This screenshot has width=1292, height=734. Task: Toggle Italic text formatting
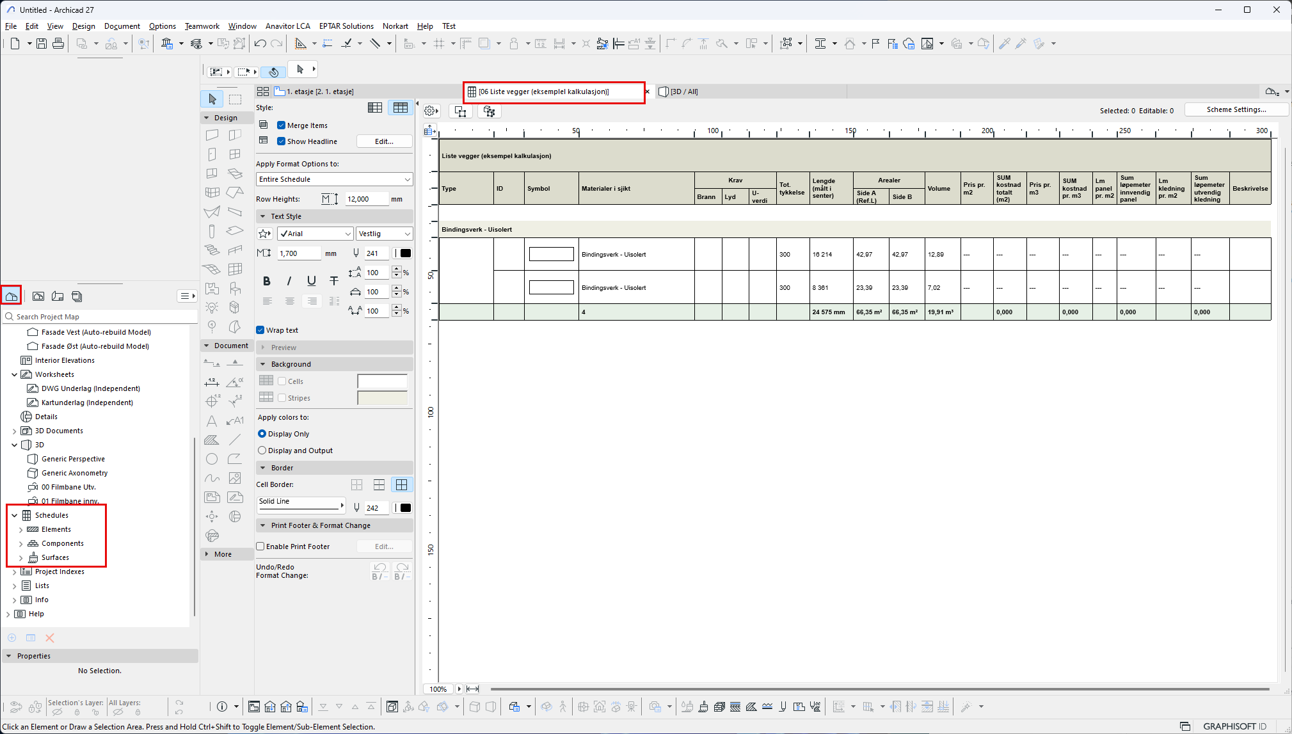point(289,281)
